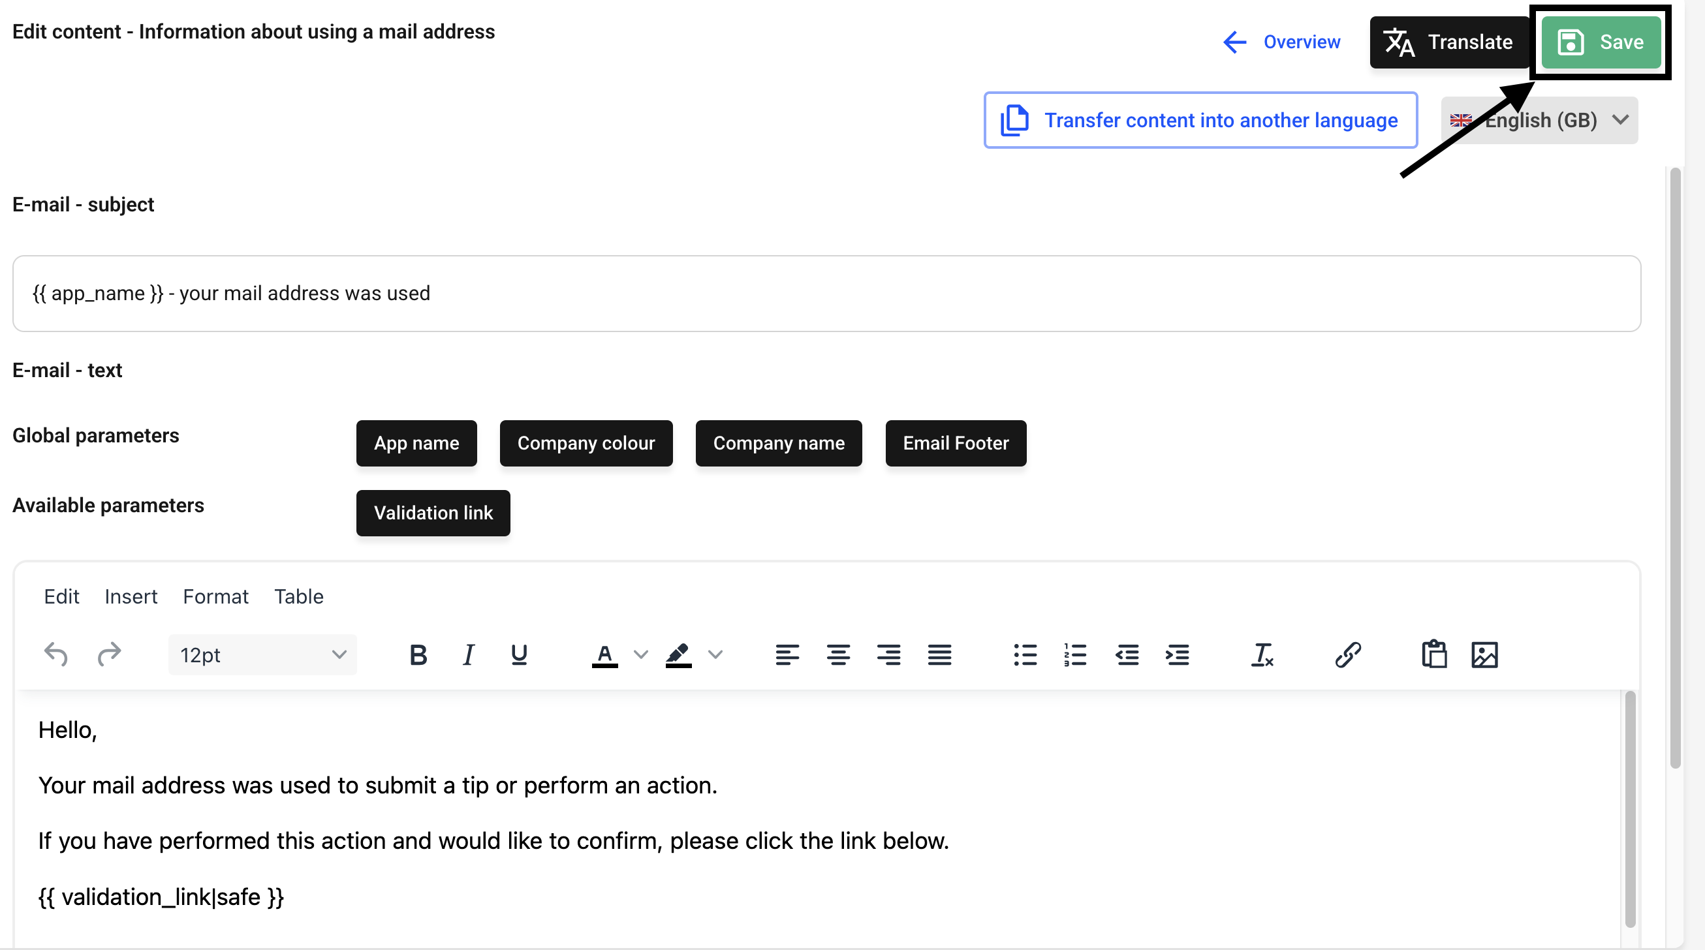The width and height of the screenshot is (1705, 950).
Task: Clear formatting with the Tx icon
Action: point(1262,655)
